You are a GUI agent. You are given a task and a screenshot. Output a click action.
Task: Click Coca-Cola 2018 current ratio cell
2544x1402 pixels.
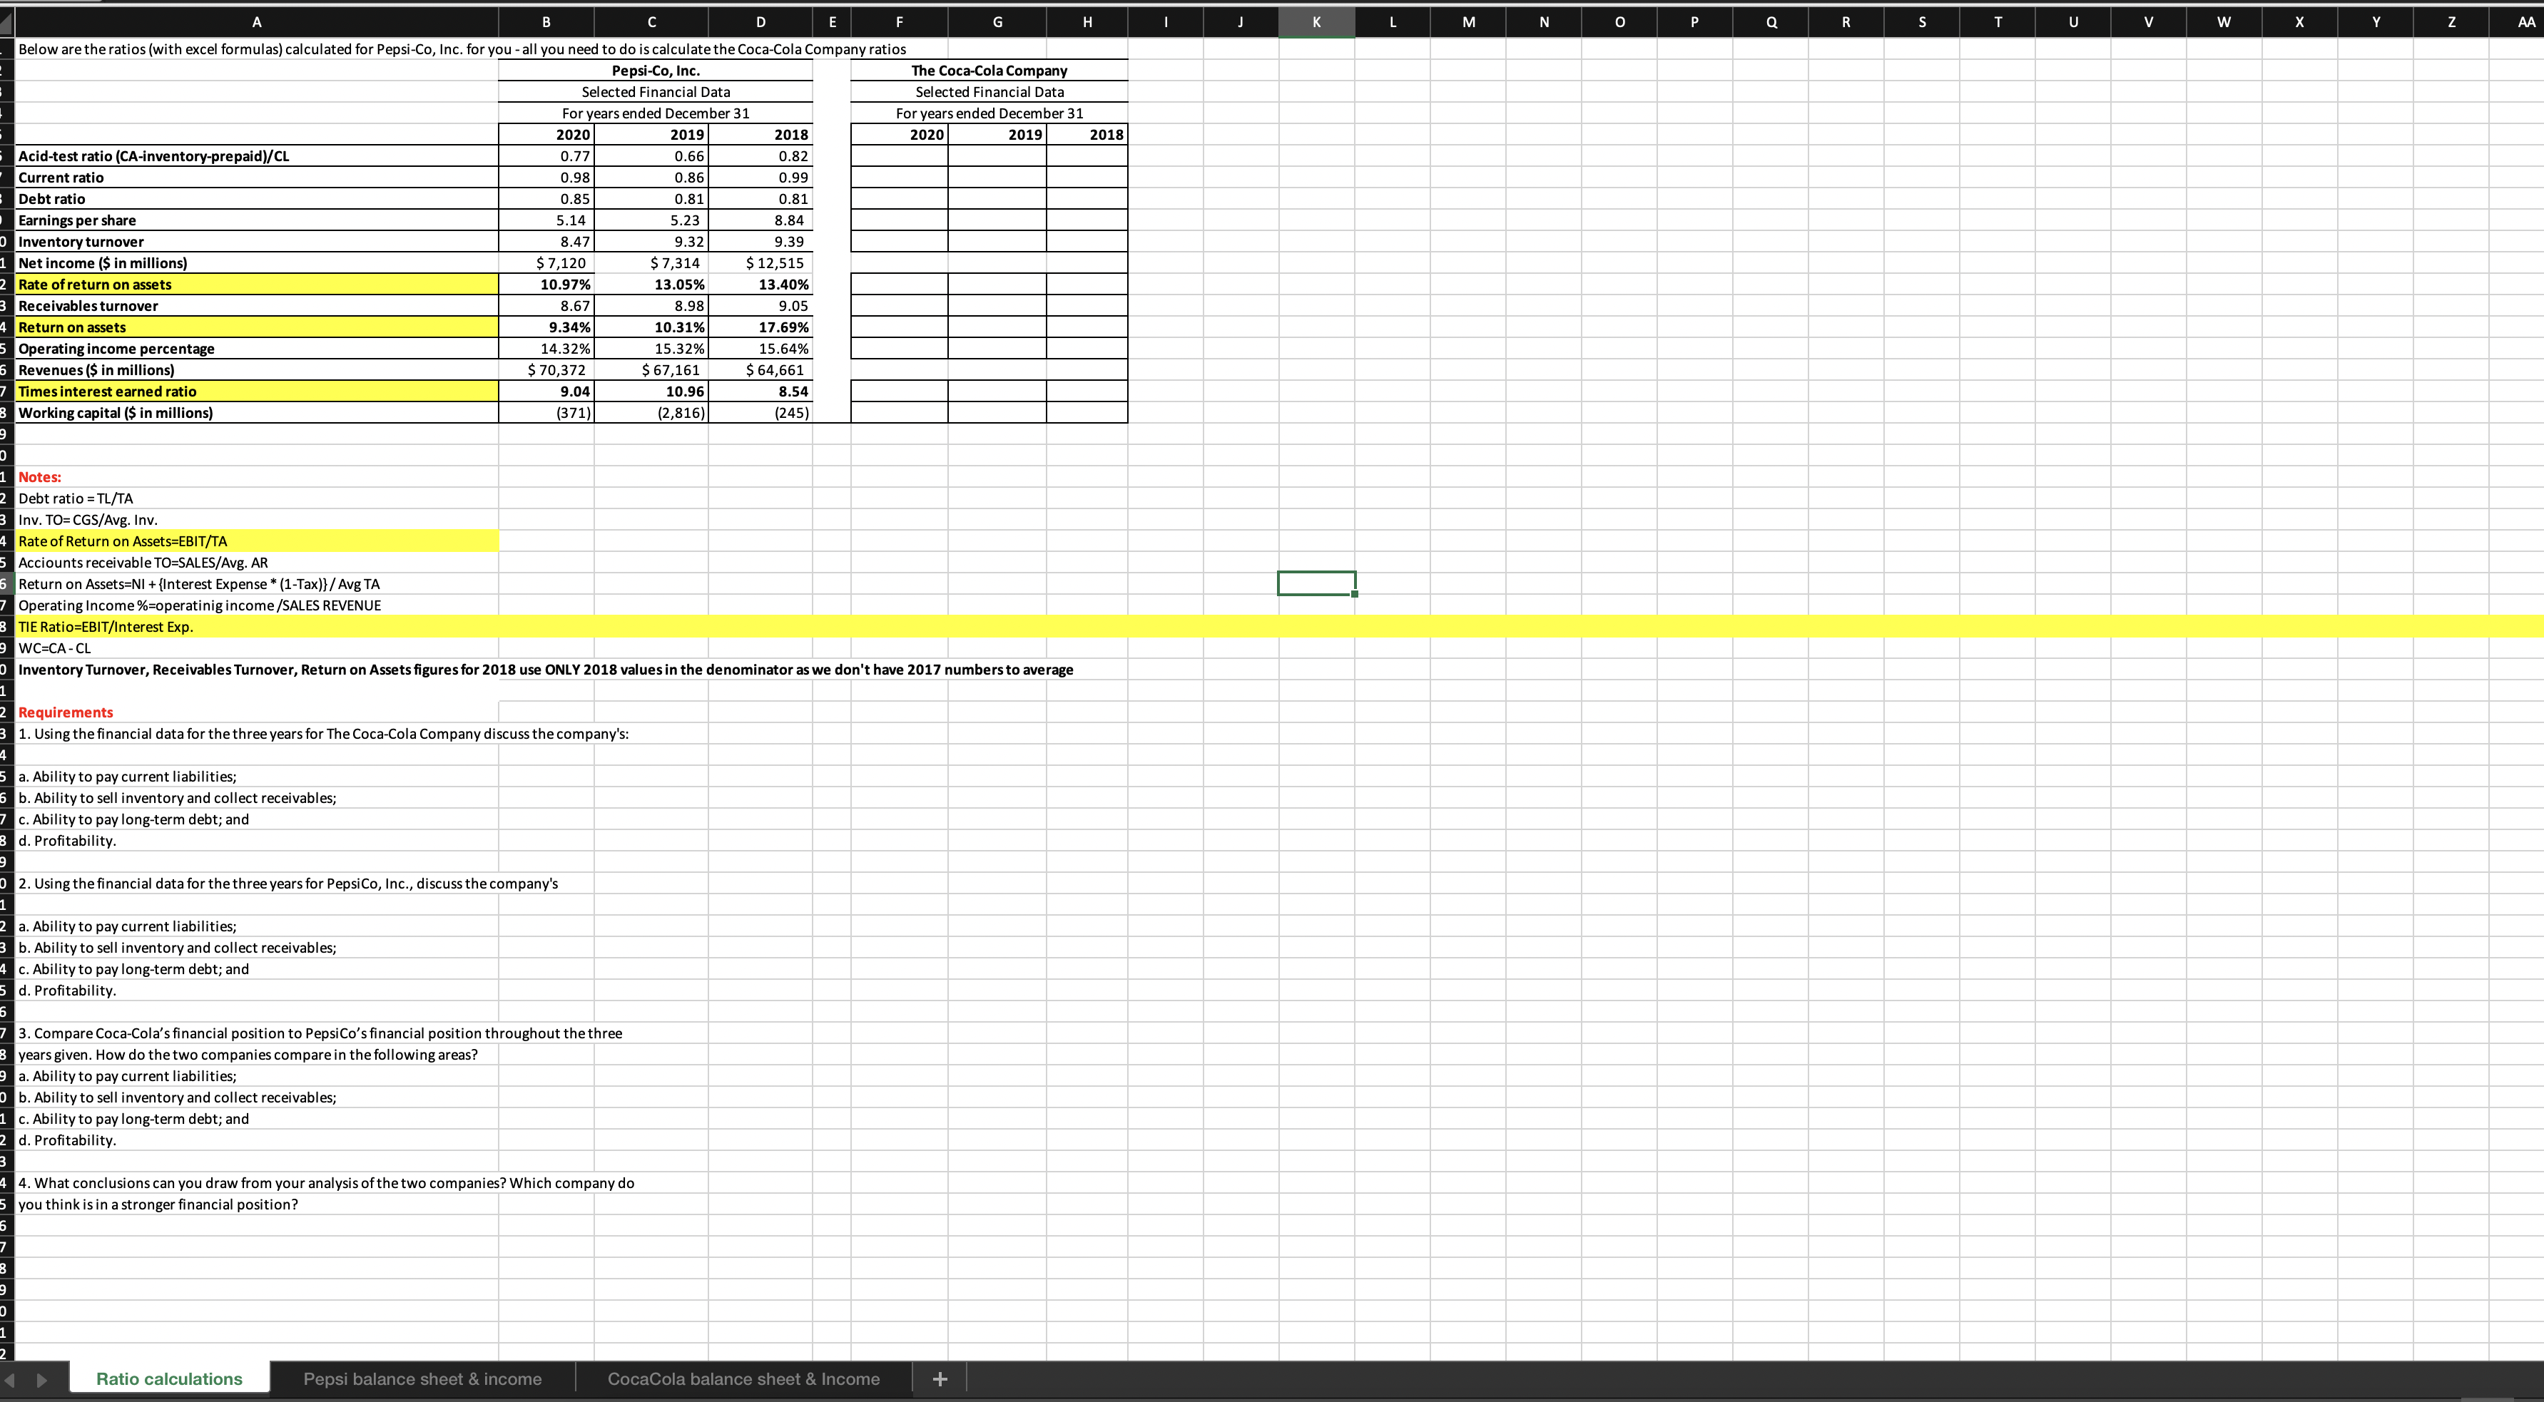1087,178
